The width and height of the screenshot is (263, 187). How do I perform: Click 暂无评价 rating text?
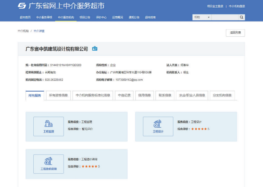[x=87, y=129]
